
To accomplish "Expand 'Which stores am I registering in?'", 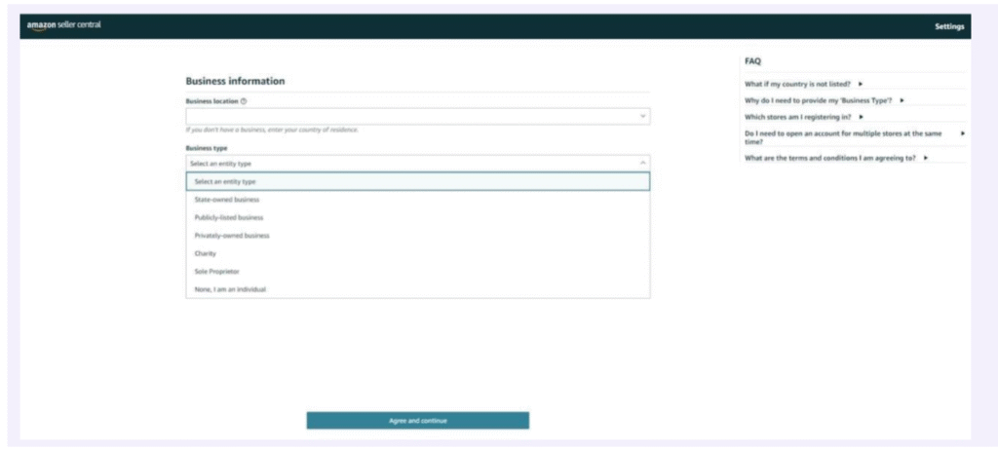I will click(804, 117).
